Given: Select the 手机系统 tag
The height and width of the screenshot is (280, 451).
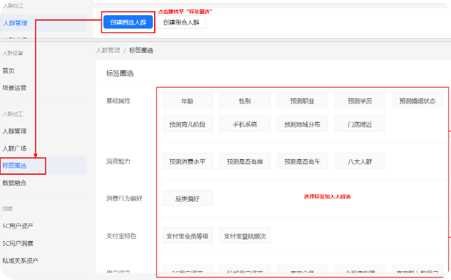Looking at the screenshot, I should coord(245,124).
